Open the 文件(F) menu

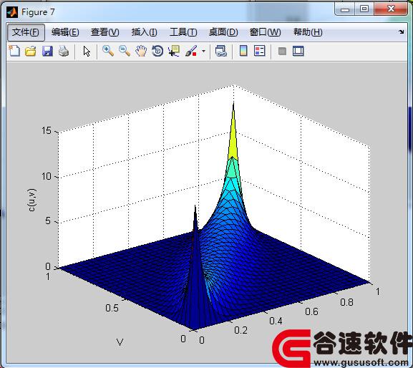click(x=26, y=32)
